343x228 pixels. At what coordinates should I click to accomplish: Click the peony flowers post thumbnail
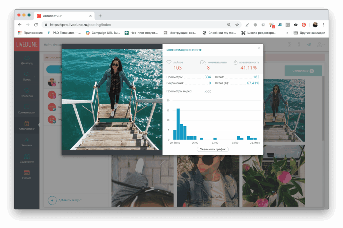point(274,176)
